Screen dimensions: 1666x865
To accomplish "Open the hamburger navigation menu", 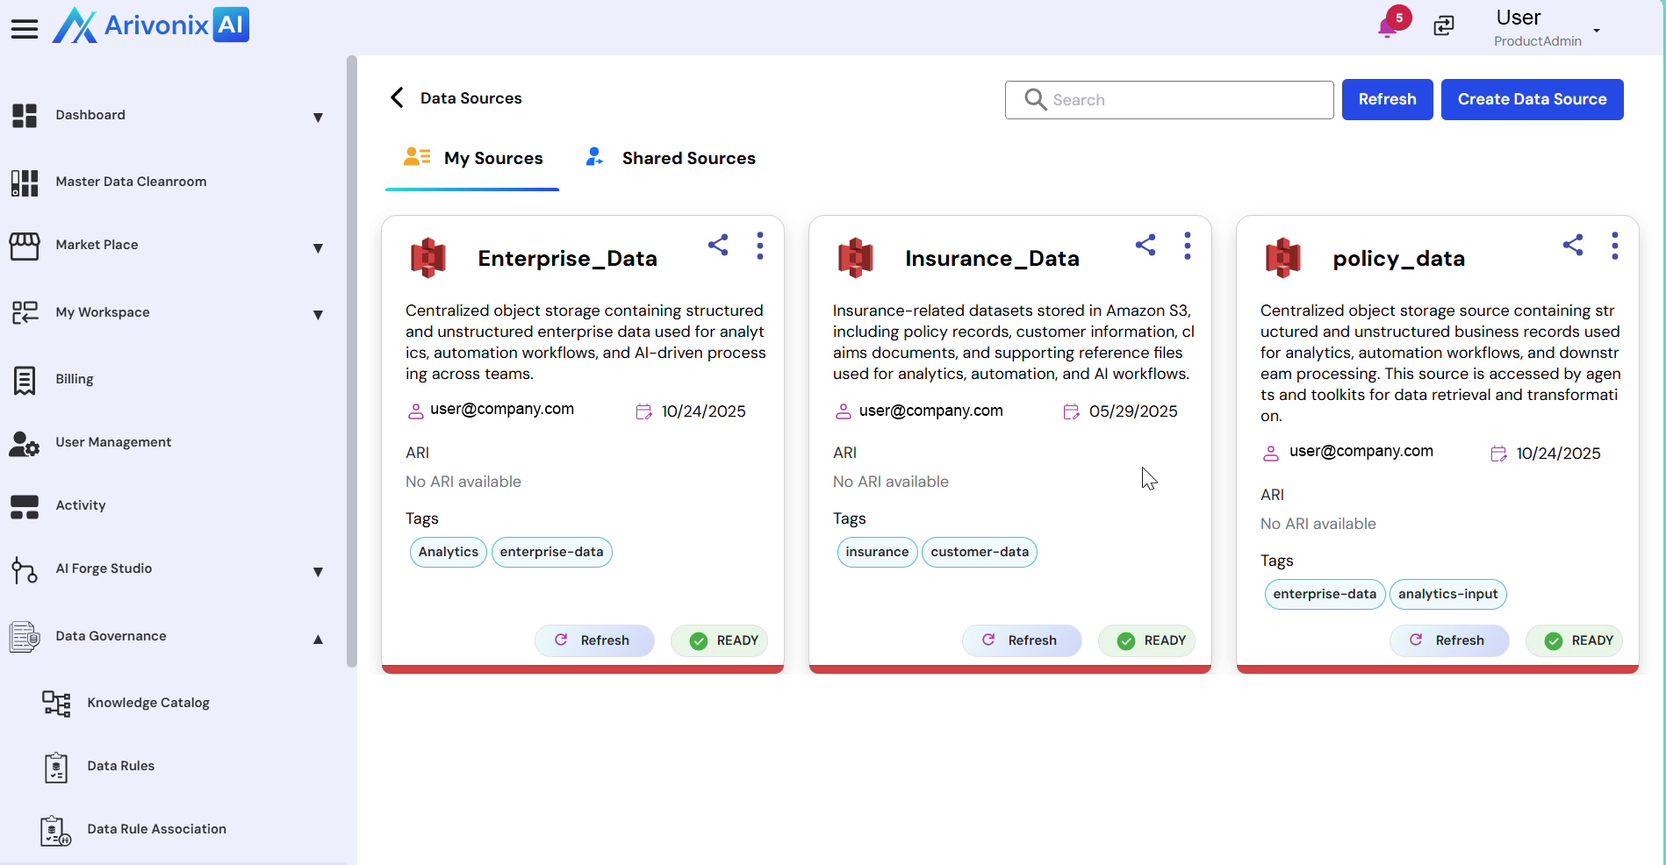I will (25, 29).
